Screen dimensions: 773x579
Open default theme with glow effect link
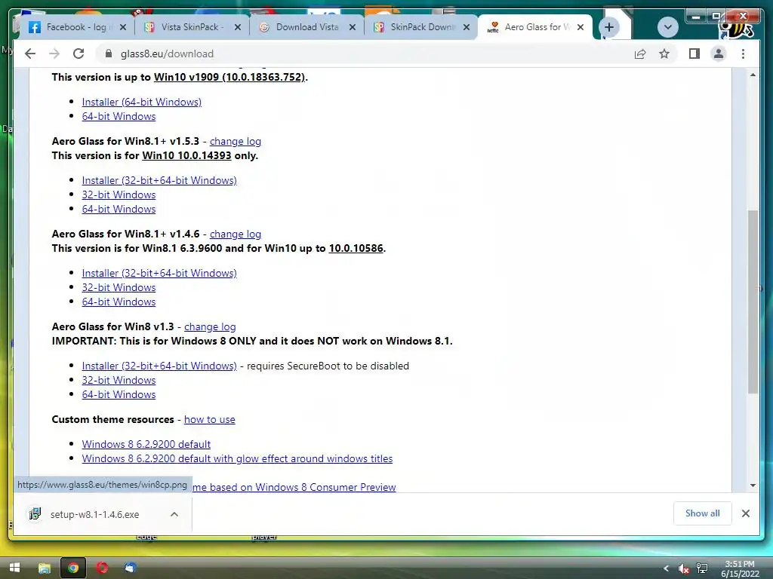[237, 458]
